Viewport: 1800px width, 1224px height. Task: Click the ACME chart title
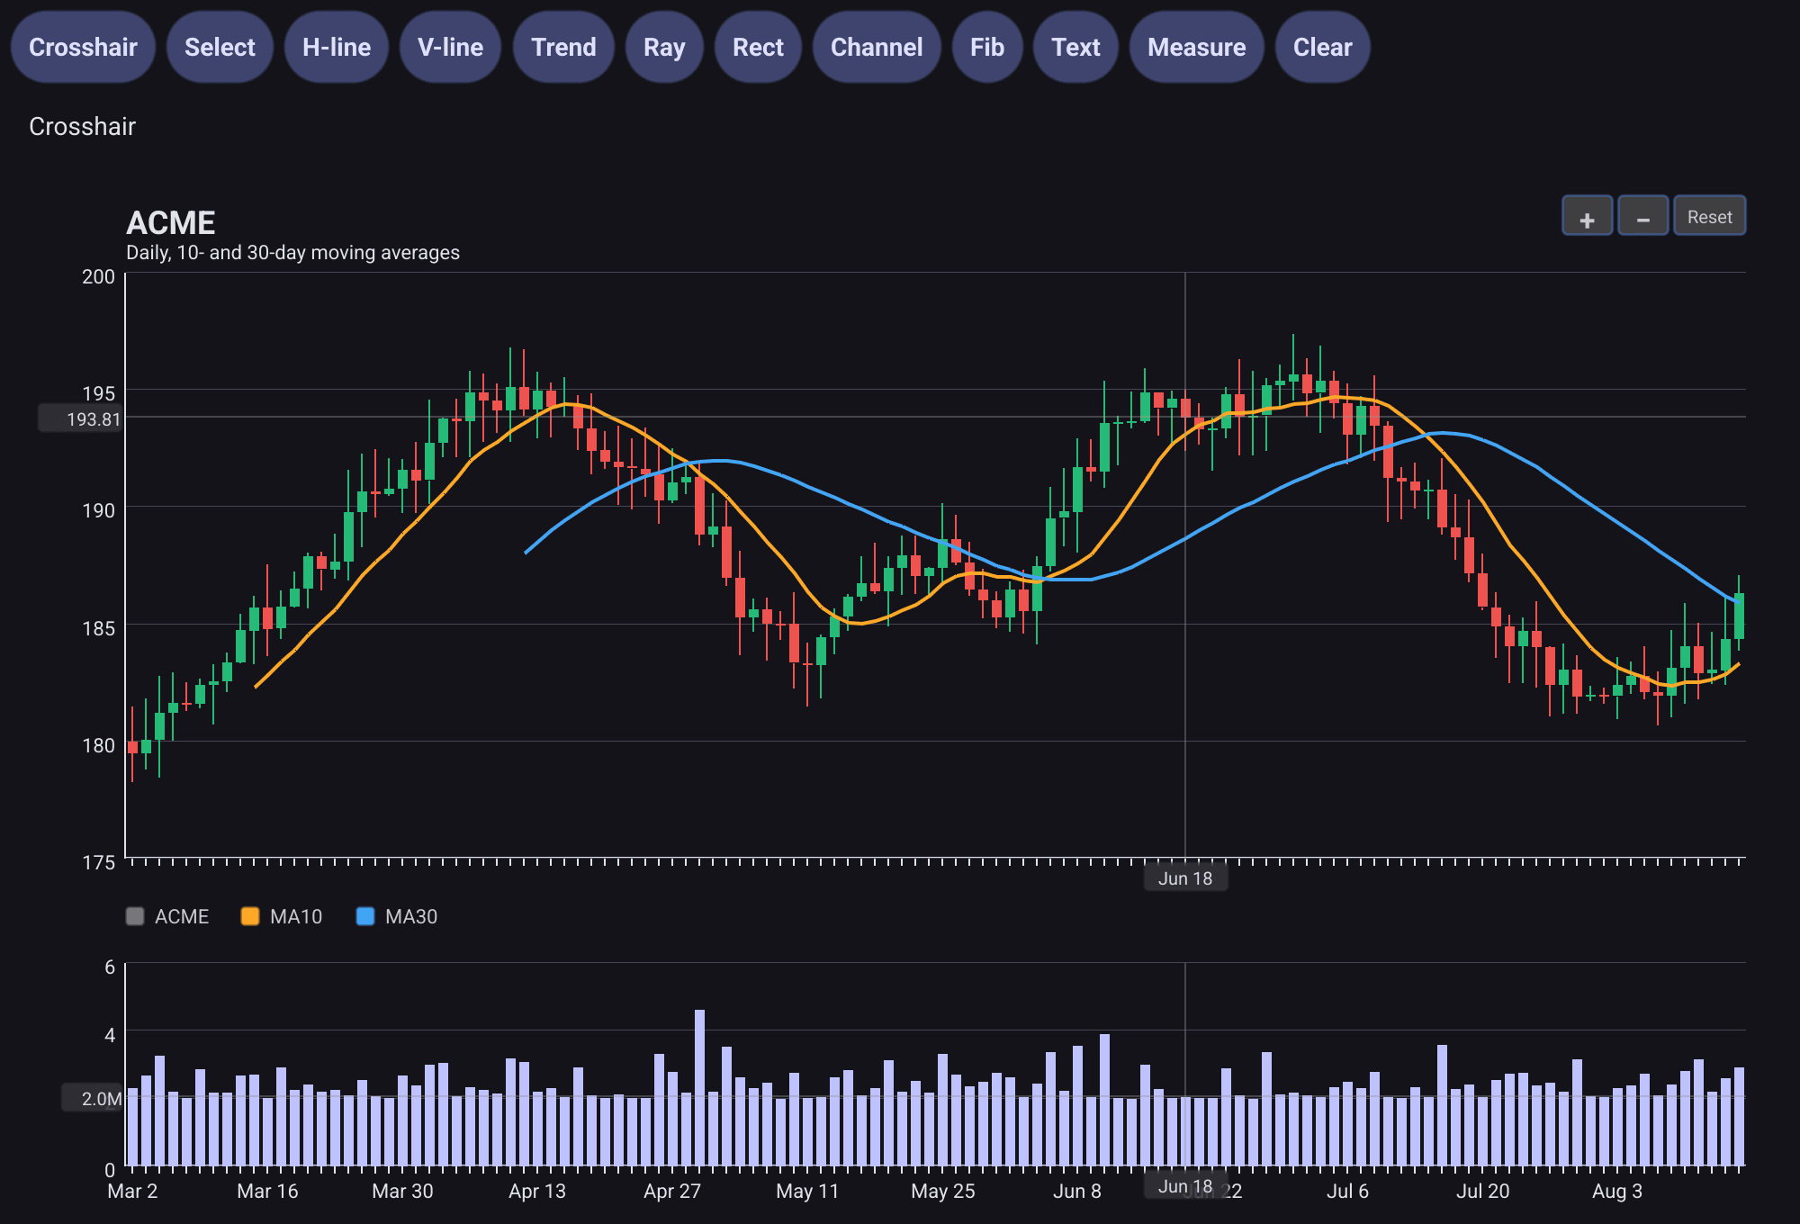click(171, 222)
